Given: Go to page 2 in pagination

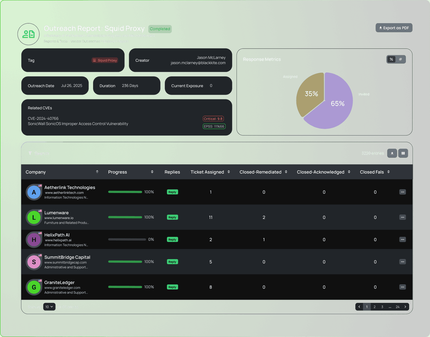Looking at the screenshot, I should pos(374,307).
